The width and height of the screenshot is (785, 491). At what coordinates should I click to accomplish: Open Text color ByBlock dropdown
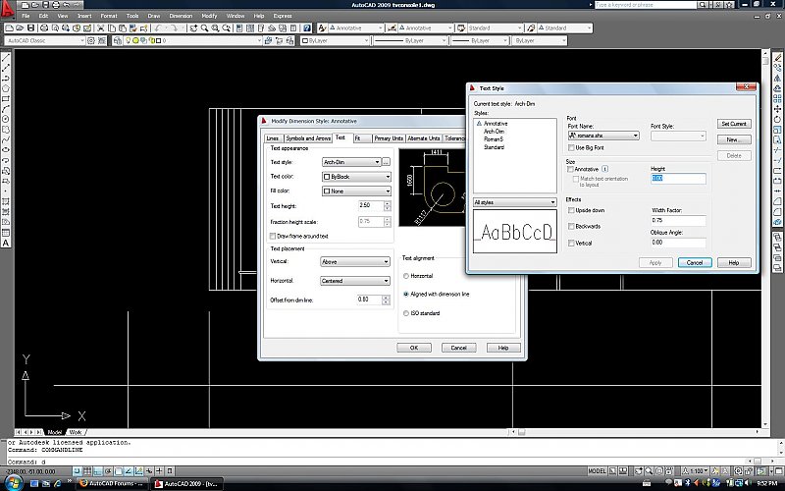[x=356, y=177]
